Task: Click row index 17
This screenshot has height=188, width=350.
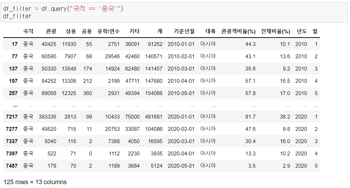Action: coord(15,44)
